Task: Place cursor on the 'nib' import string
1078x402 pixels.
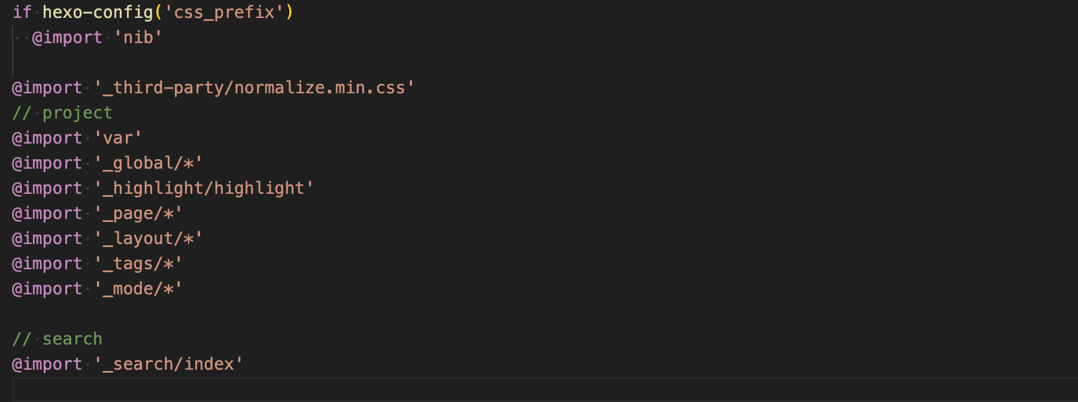Action: [138, 38]
